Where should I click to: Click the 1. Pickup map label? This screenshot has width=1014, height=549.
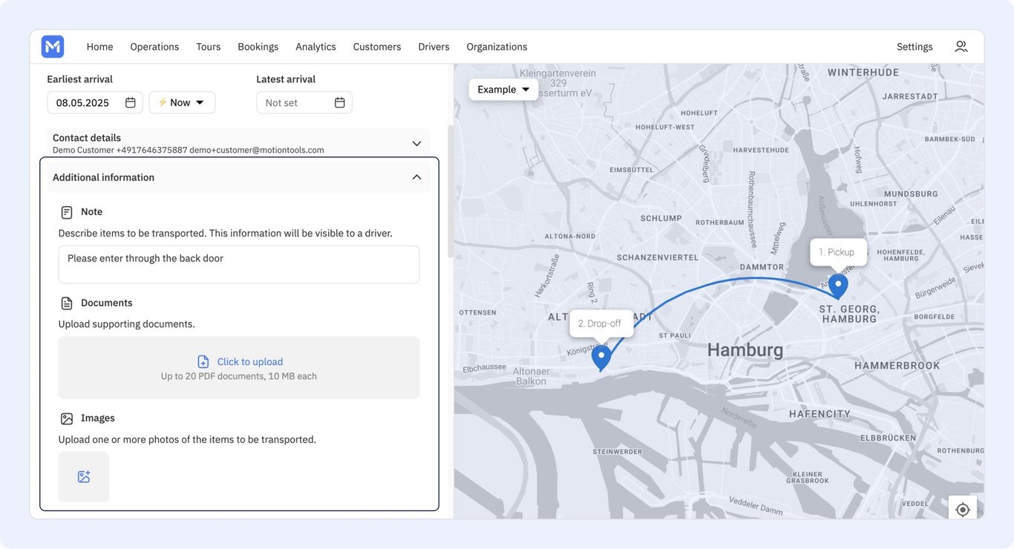[x=838, y=252]
